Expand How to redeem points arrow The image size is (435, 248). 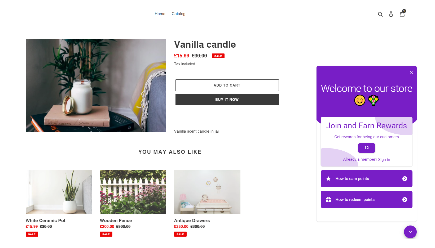[405, 200]
